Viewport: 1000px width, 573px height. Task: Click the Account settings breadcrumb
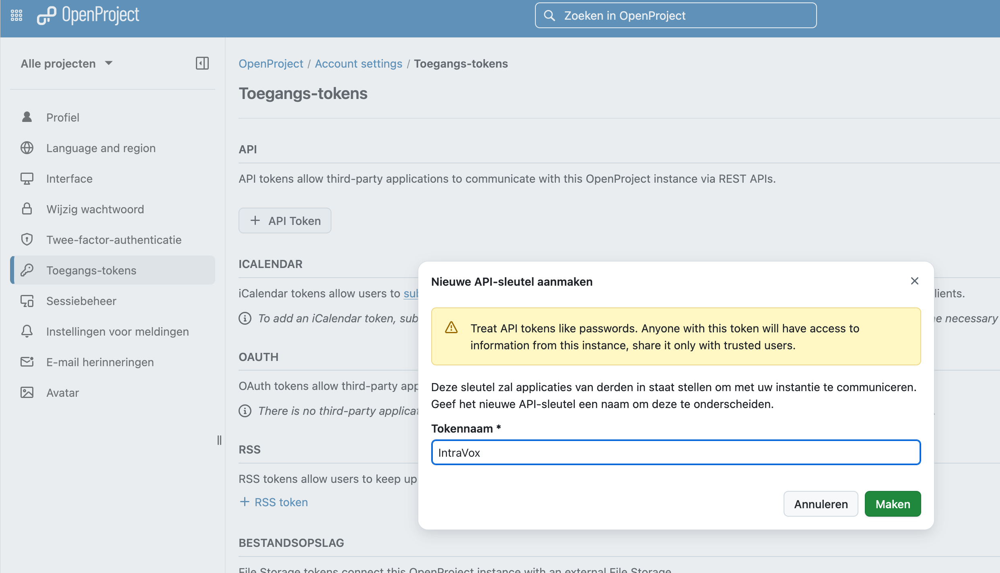pyautogui.click(x=358, y=64)
